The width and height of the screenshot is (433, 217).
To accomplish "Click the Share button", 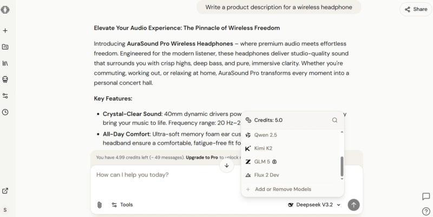I will tap(416, 9).
